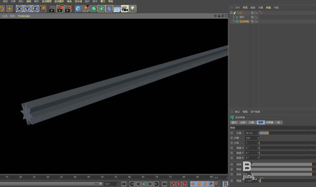This screenshot has width=316, height=187.
Task: Jump to the end of the timeline
Action: [x=164, y=184]
